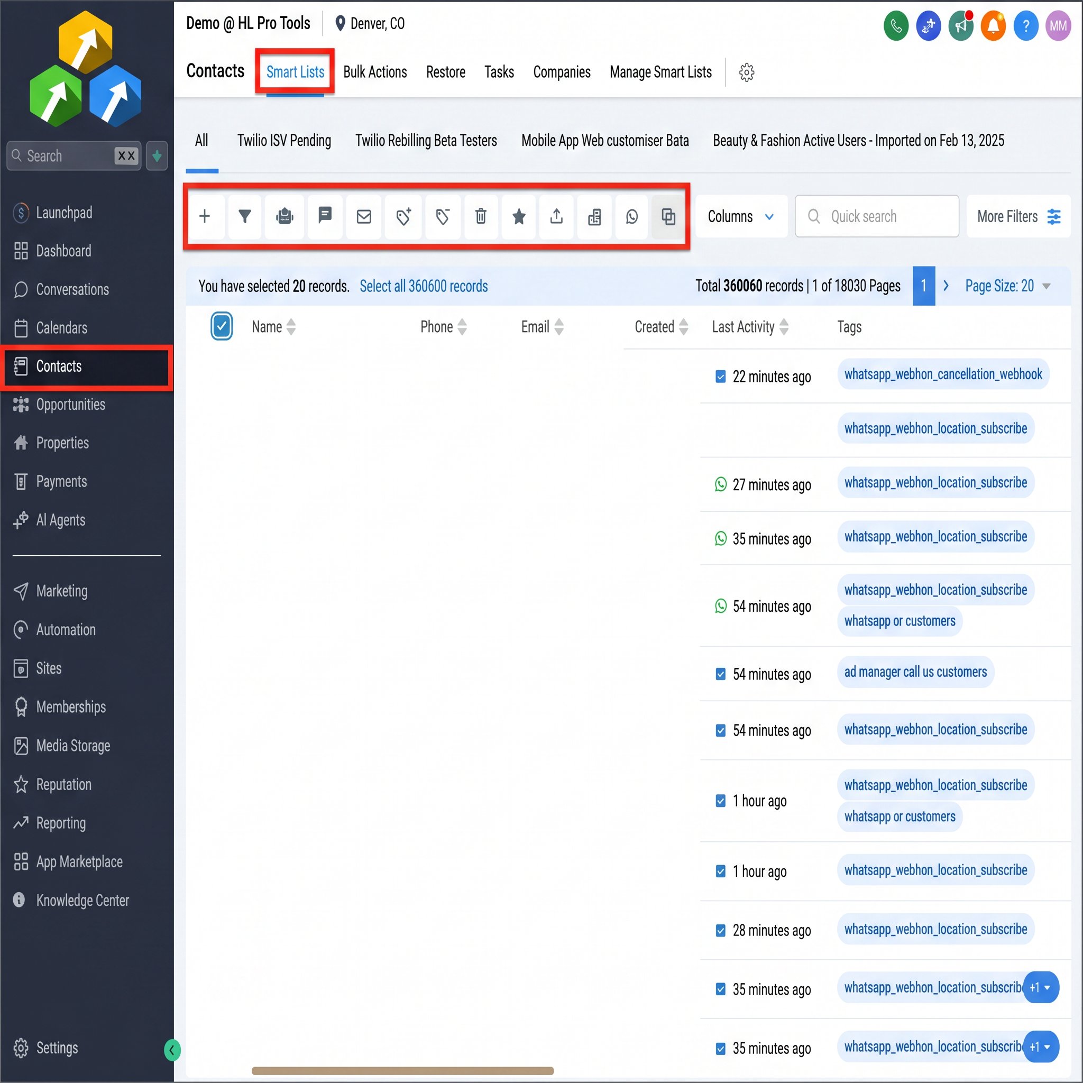Click the horizontal scrollbar at the bottom
This screenshot has height=1083, width=1083.
click(402, 1071)
